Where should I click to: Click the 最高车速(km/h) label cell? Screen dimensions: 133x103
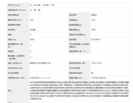tap(18, 20)
